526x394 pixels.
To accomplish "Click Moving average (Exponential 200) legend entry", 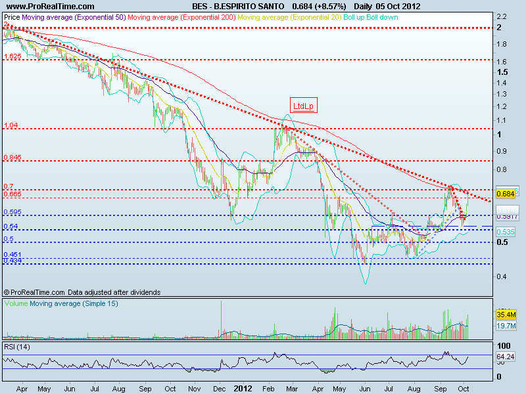I will [x=181, y=17].
